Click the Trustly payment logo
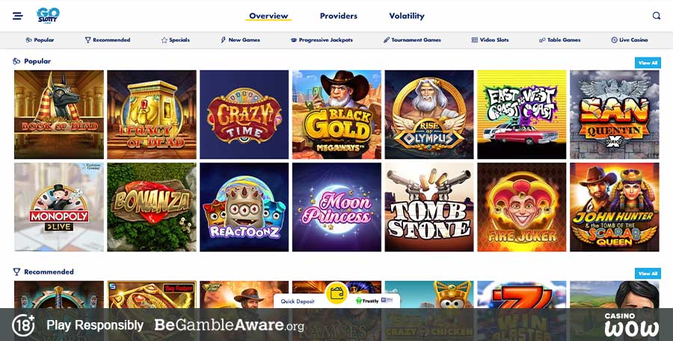The height and width of the screenshot is (341, 673). coord(367,301)
